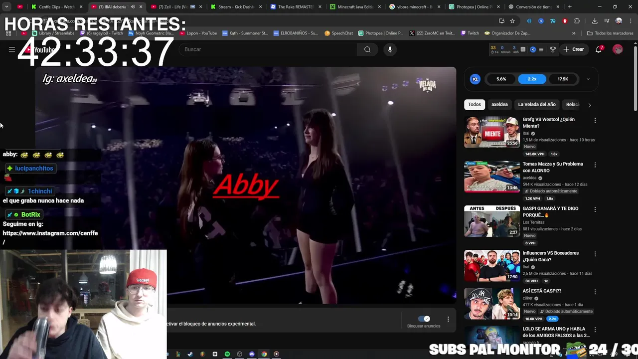Open ASÍ ESTÁ GASPI video thumbnail
Viewport: 638px width, 359px height.
pyautogui.click(x=492, y=304)
